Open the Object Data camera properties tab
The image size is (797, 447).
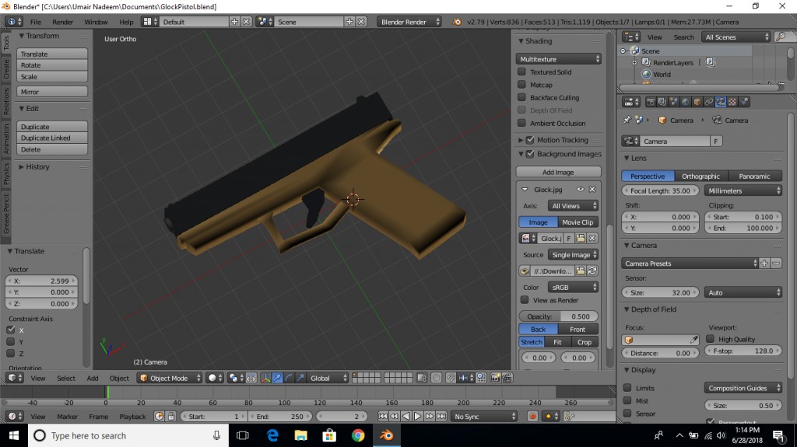click(x=721, y=102)
